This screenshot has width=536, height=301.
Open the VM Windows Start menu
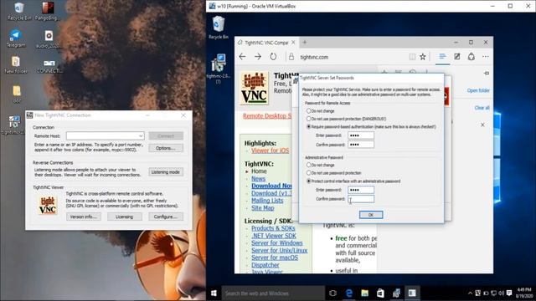point(214,293)
